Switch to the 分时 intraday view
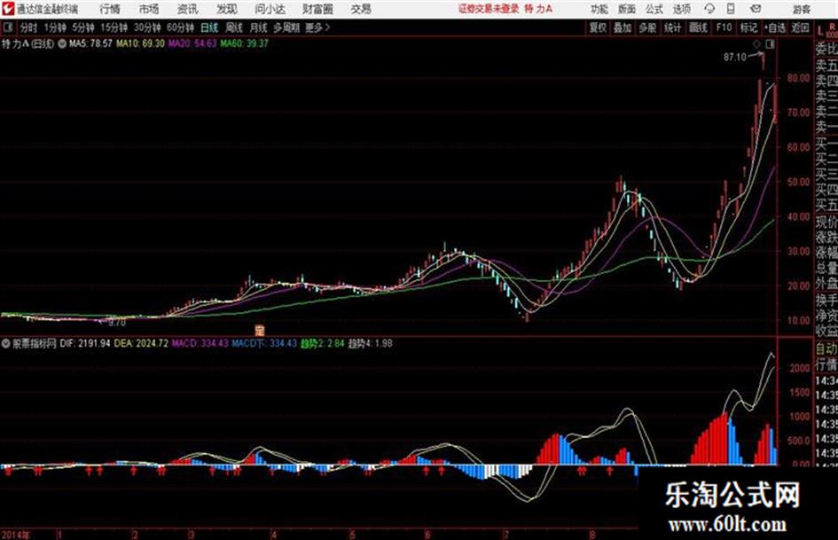 pyautogui.click(x=28, y=27)
